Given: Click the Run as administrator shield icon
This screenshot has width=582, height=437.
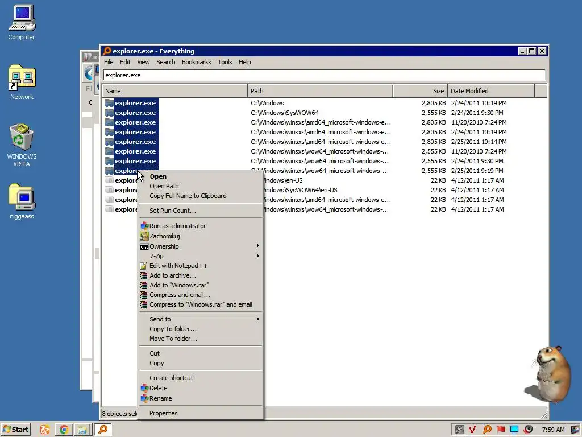Looking at the screenshot, I should point(144,226).
